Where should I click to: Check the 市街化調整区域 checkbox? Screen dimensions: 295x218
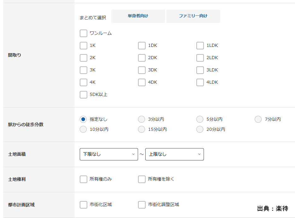(x=142, y=205)
